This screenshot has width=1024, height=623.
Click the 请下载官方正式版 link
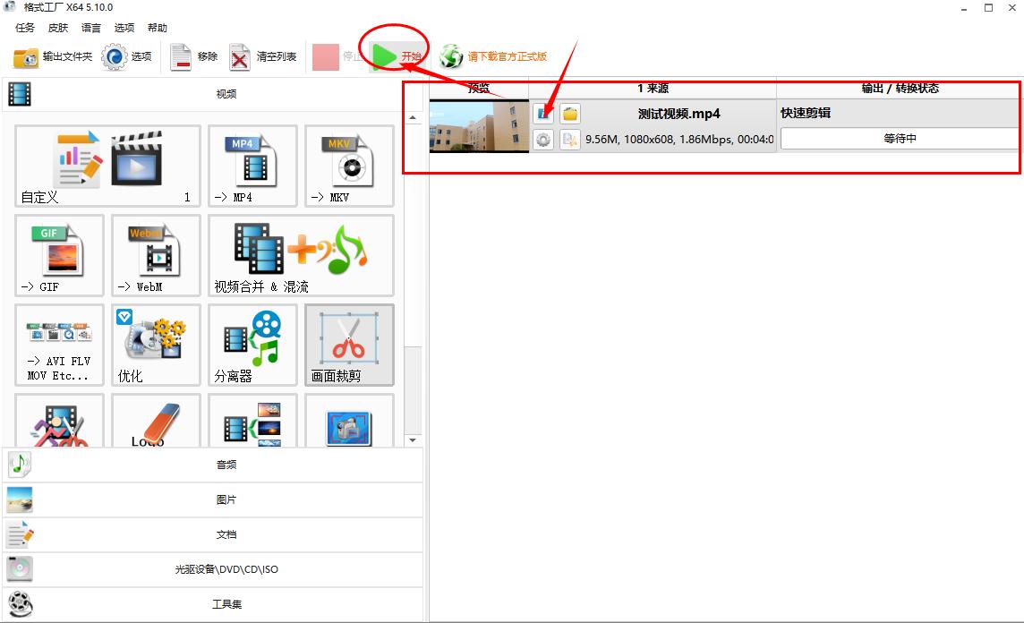(x=506, y=57)
